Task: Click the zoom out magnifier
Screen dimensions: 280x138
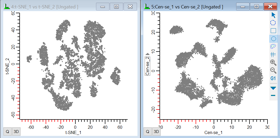Action: pos(273,70)
